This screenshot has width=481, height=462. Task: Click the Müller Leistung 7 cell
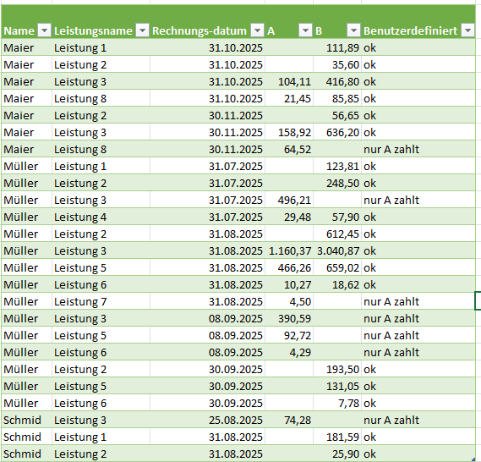101,301
